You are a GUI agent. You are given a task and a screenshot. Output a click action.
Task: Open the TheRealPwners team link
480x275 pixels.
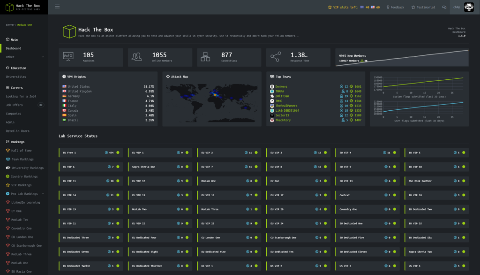286,106
